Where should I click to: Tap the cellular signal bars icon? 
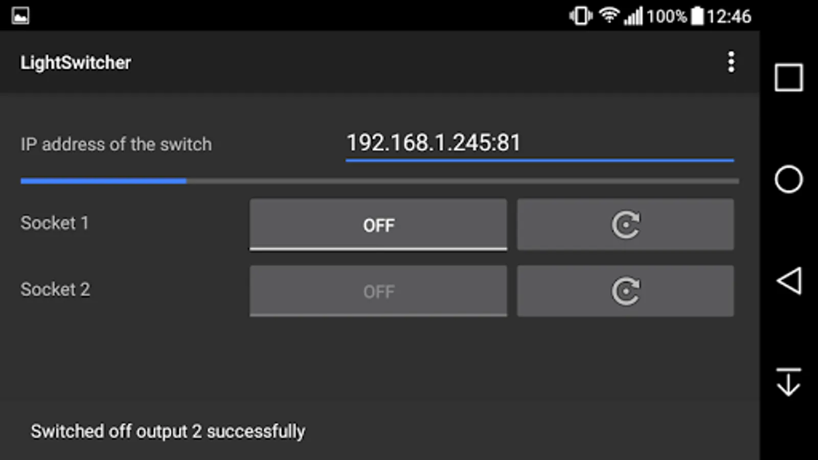pos(633,16)
